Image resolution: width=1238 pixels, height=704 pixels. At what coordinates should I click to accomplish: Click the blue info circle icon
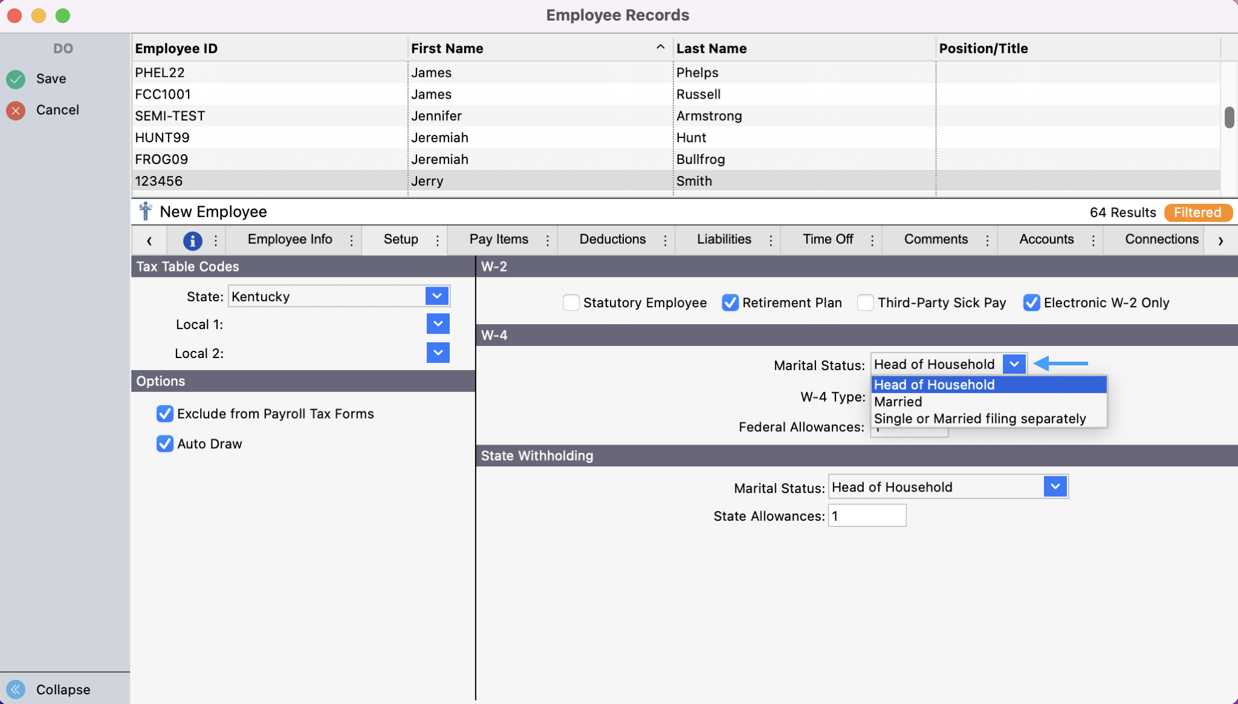pos(192,240)
